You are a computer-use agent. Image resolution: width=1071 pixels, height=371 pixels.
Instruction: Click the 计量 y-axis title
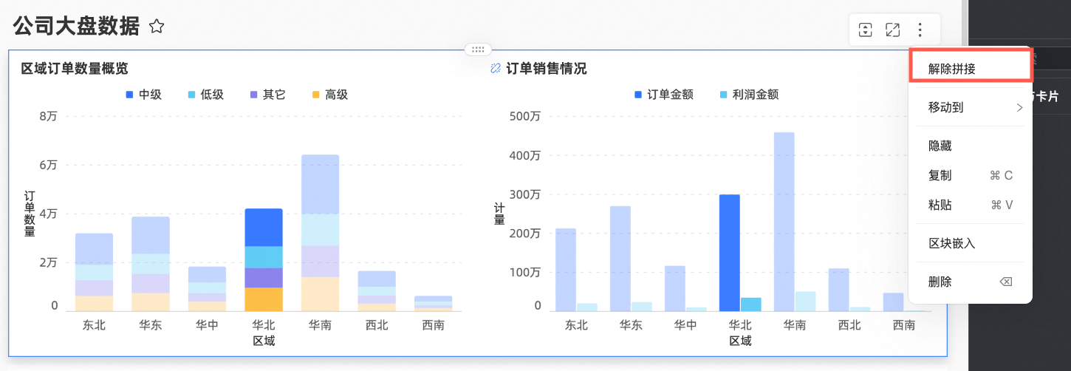click(499, 214)
